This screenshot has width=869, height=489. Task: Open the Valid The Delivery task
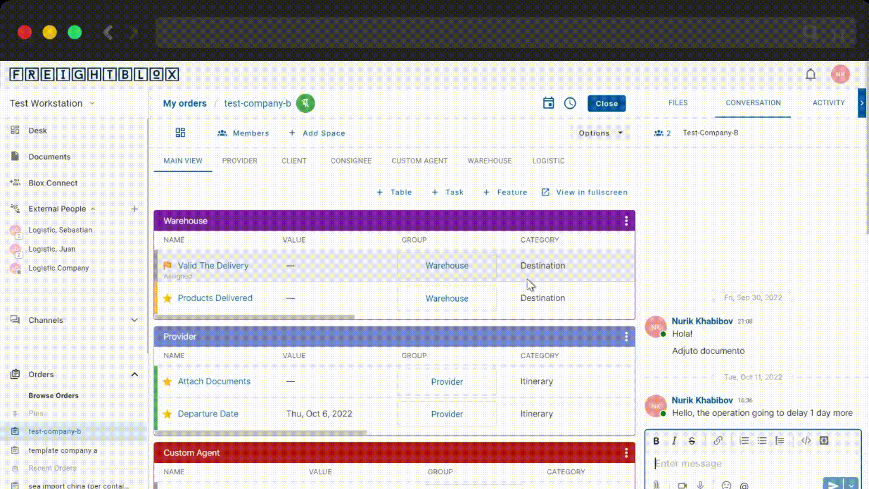[213, 265]
